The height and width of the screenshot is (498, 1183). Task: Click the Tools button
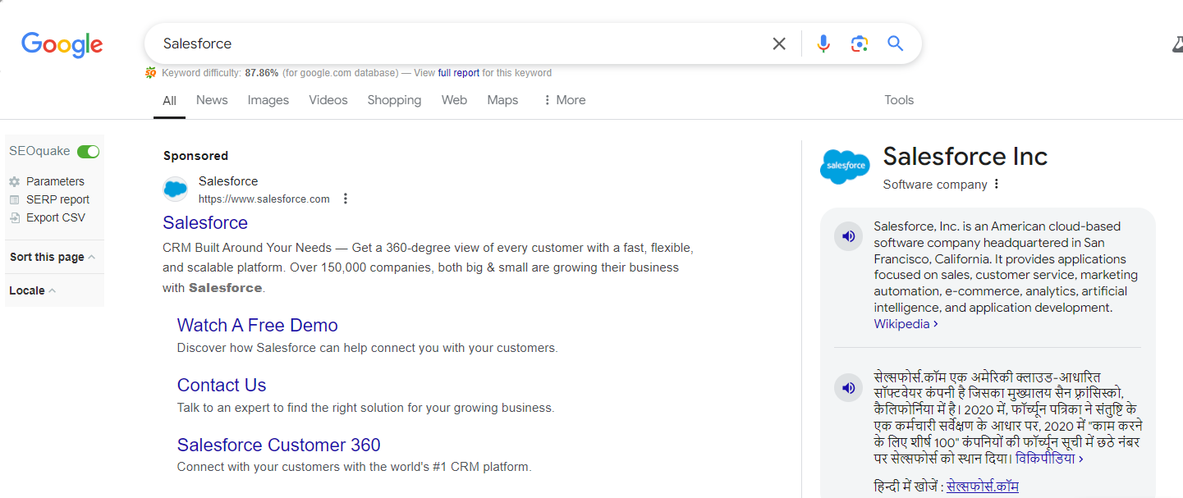(x=899, y=100)
